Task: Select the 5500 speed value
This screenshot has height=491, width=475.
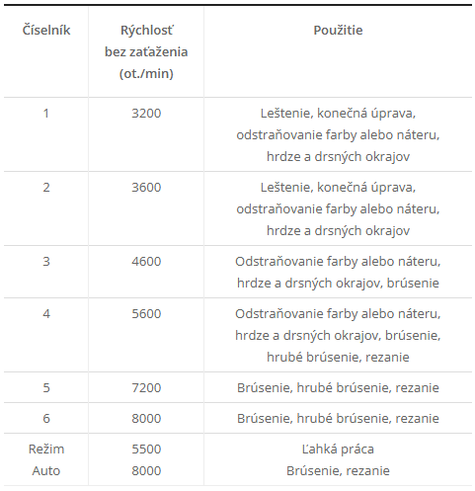Action: click(146, 450)
